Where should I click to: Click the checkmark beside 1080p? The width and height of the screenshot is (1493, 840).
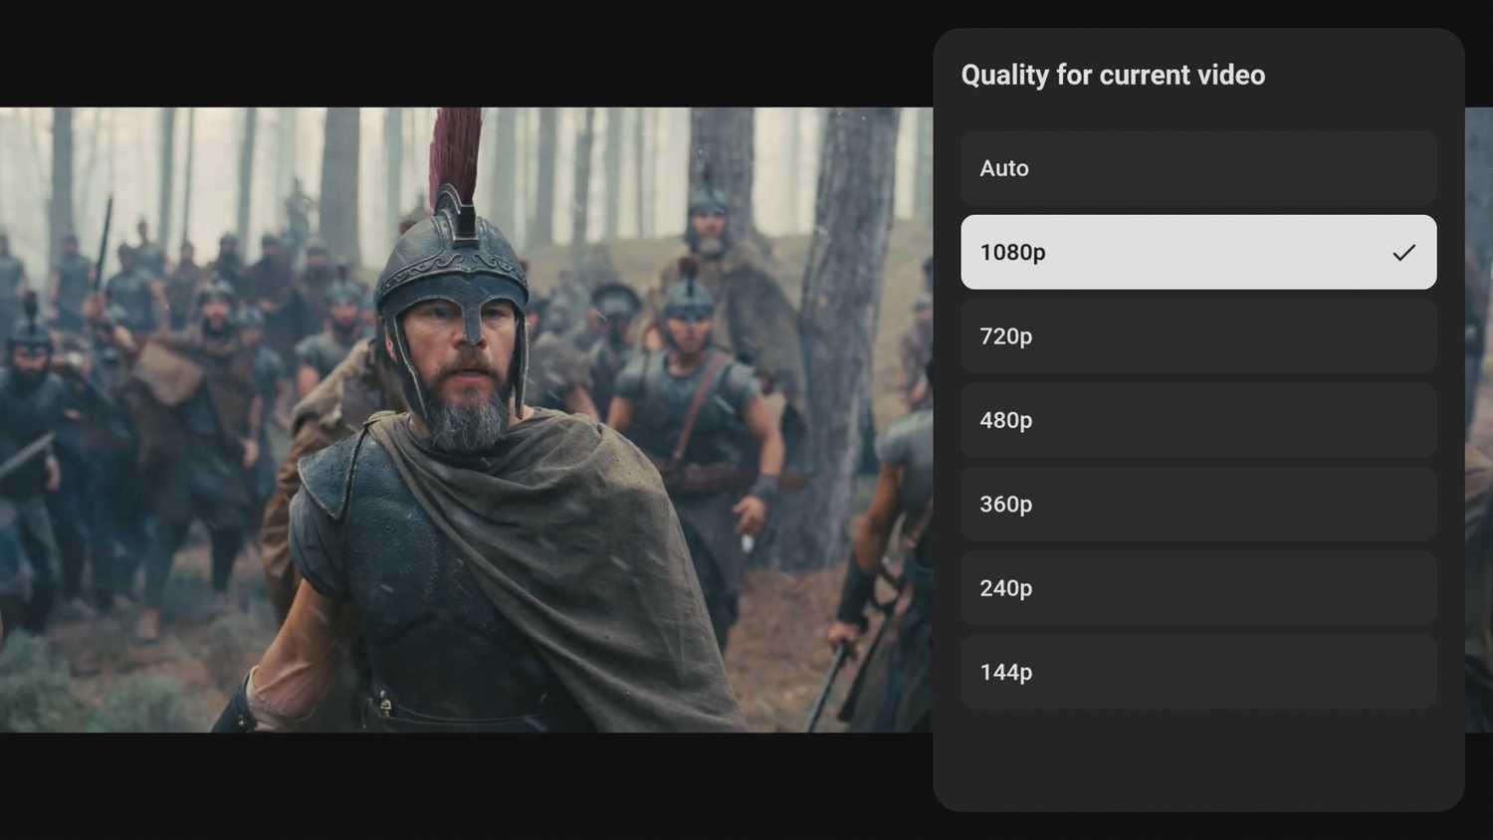[x=1403, y=253]
